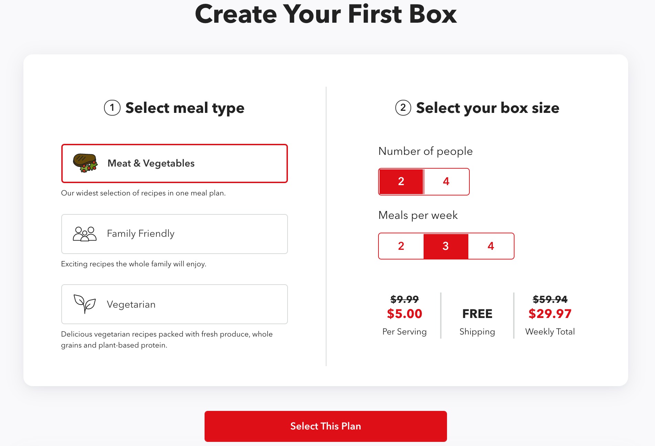This screenshot has width=655, height=446.
Task: Click the Family Friendly people group icon
Action: click(85, 234)
